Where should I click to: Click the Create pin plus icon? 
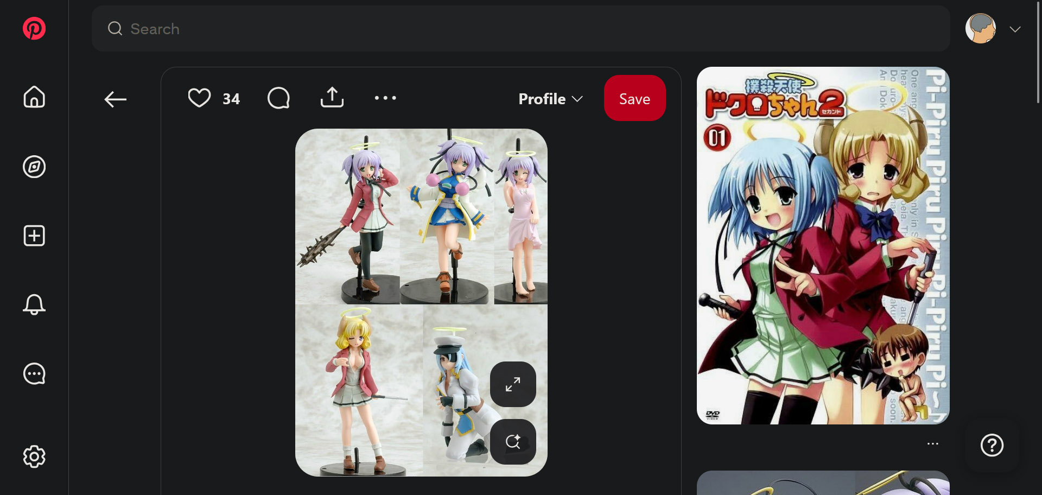tap(34, 236)
